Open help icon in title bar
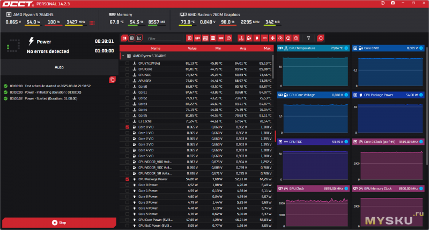Screen dimensions: 429x230 [x=382, y=3]
